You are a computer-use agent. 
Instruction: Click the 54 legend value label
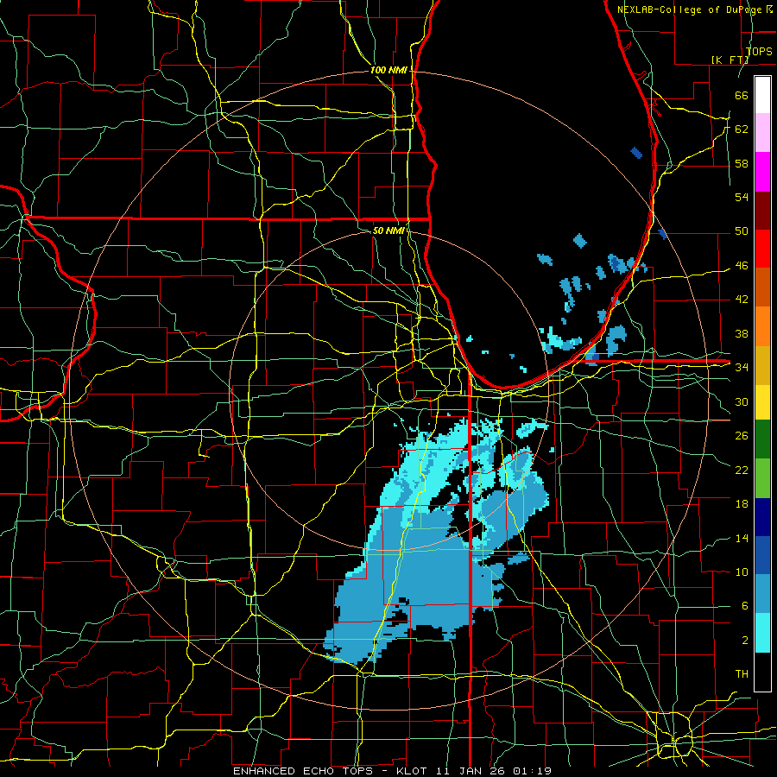point(742,197)
